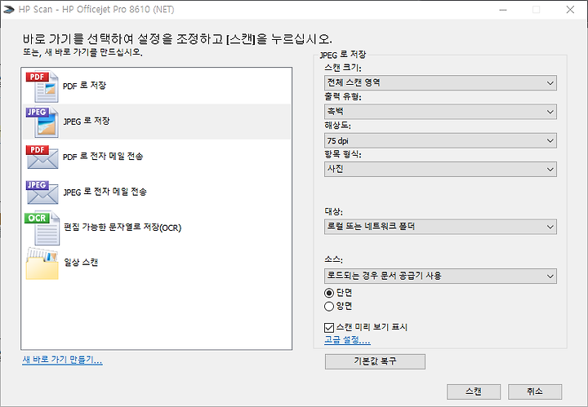Open the 고급 설정... link

tap(347, 340)
